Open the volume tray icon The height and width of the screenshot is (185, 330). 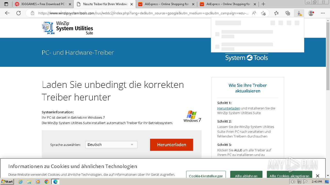(293, 182)
